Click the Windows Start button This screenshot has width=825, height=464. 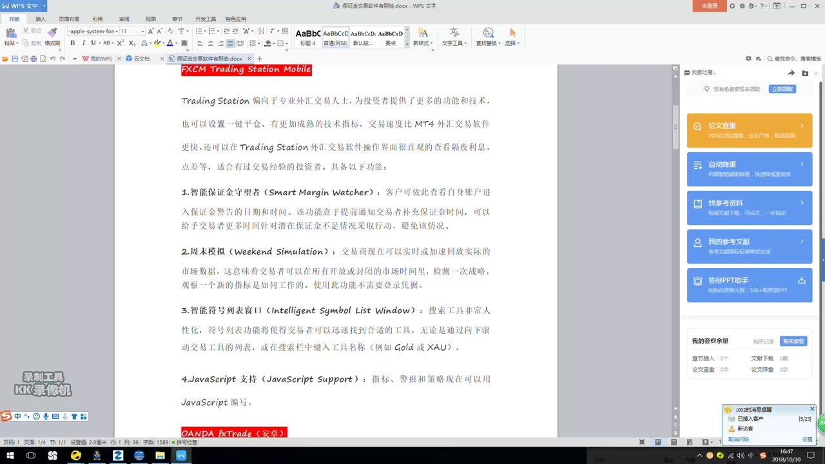click(x=10, y=456)
